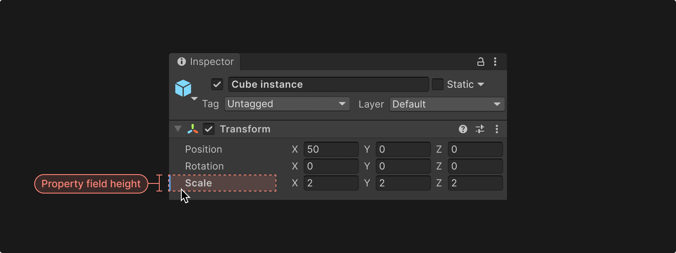Click the Inspector info icon
This screenshot has width=676, height=253.
click(x=182, y=62)
